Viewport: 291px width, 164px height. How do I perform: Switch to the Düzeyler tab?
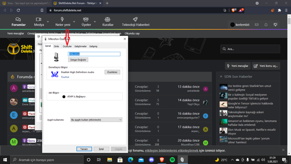(67, 46)
